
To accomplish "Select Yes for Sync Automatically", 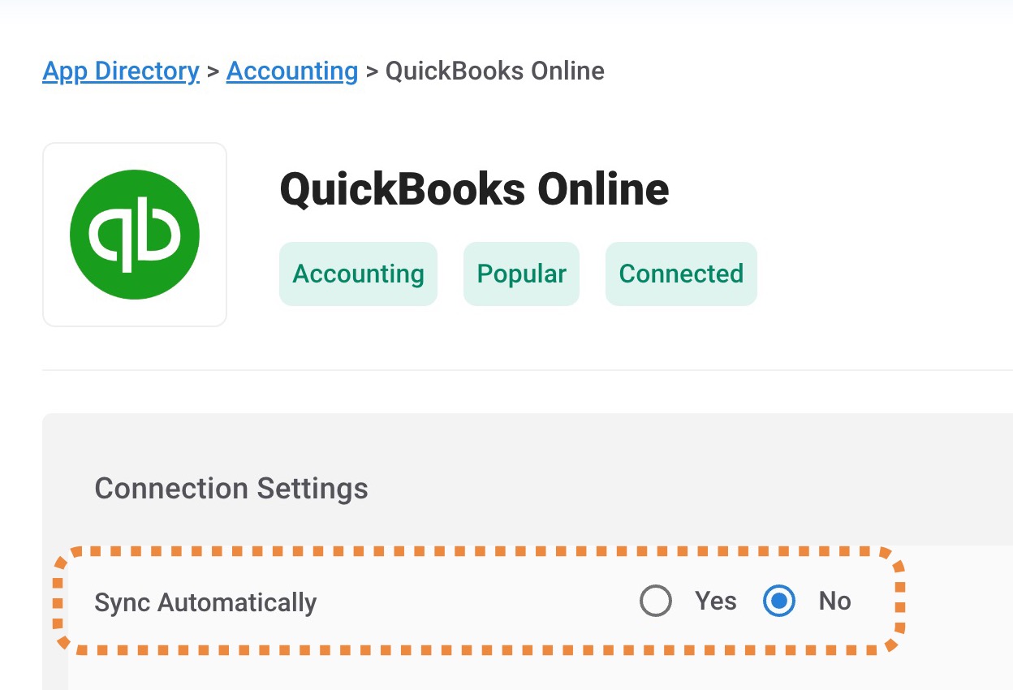I will [655, 602].
